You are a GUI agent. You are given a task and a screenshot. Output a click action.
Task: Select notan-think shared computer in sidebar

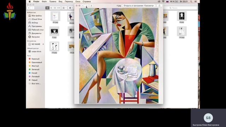[x=35, y=52]
